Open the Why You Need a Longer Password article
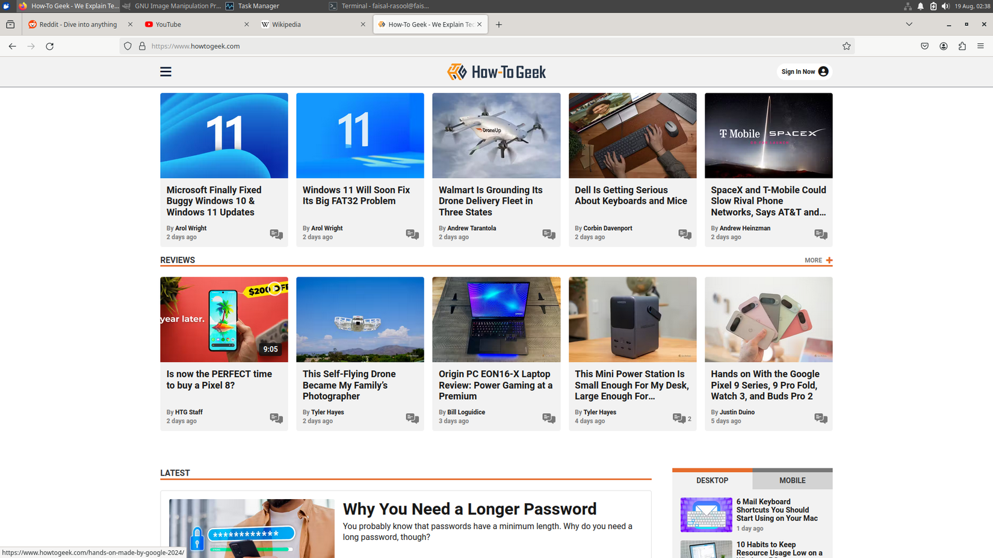 (469, 509)
